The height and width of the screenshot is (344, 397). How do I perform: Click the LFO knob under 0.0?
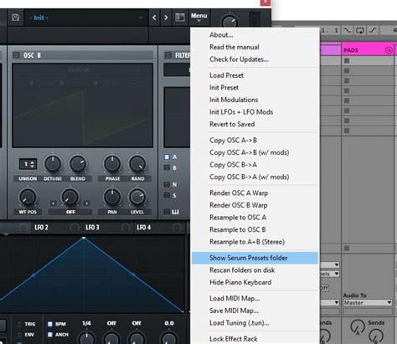169,338
